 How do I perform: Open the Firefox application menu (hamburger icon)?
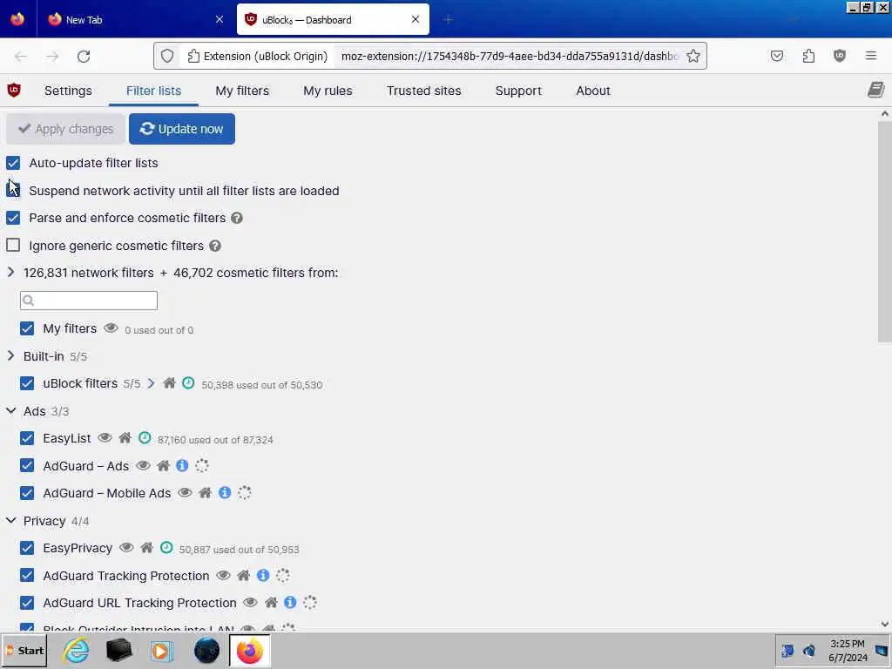[x=871, y=56]
